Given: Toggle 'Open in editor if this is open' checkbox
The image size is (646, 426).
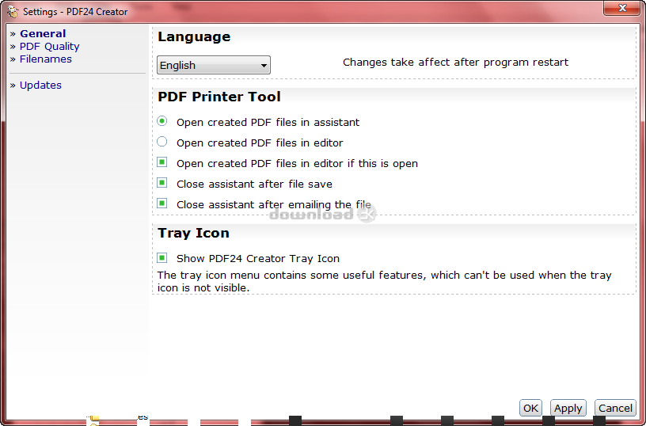Looking at the screenshot, I should tap(162, 162).
